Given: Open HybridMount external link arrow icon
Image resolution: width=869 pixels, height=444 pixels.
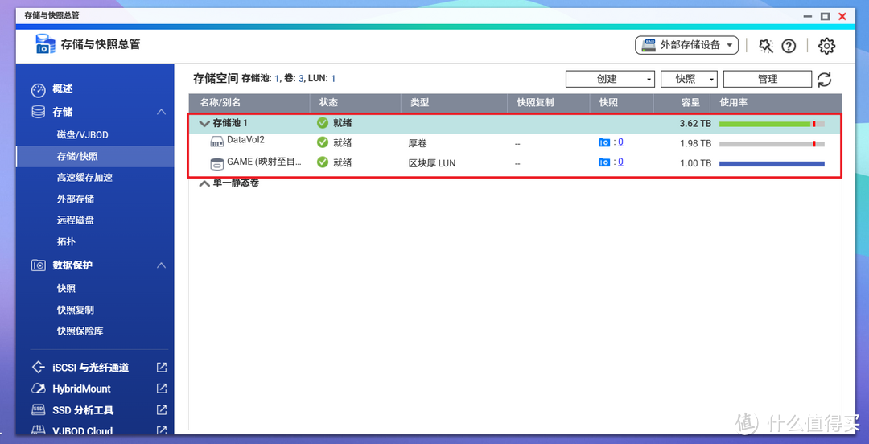Looking at the screenshot, I should pyautogui.click(x=161, y=388).
